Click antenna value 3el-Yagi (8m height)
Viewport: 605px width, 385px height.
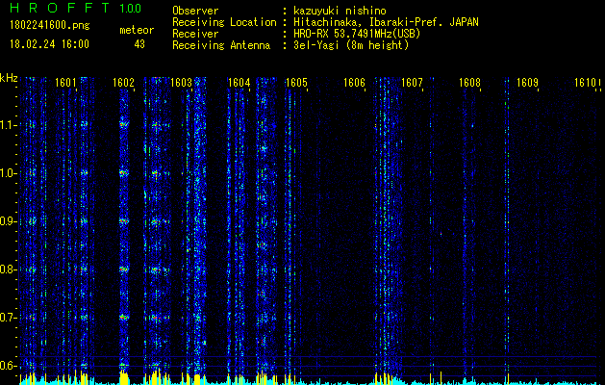[x=351, y=45]
